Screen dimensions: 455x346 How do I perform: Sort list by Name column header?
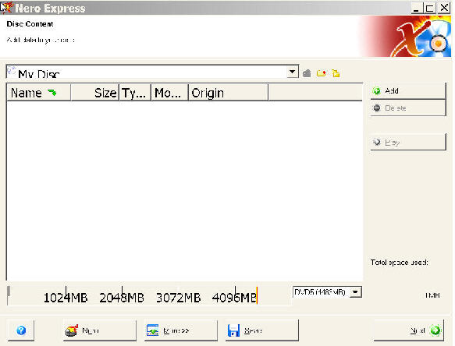pyautogui.click(x=38, y=93)
